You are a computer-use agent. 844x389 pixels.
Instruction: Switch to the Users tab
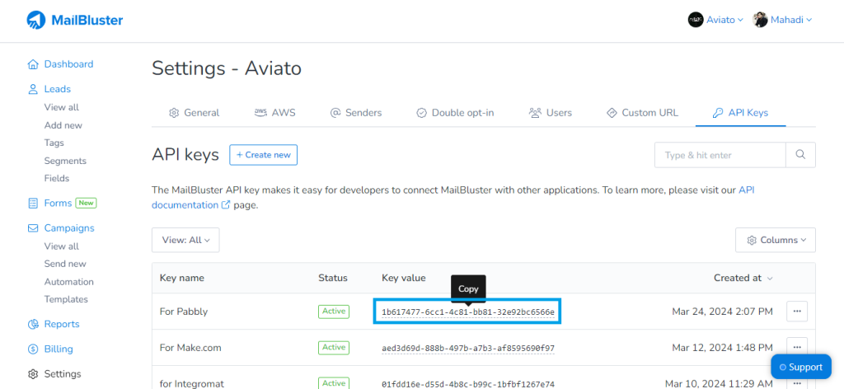[x=550, y=113]
